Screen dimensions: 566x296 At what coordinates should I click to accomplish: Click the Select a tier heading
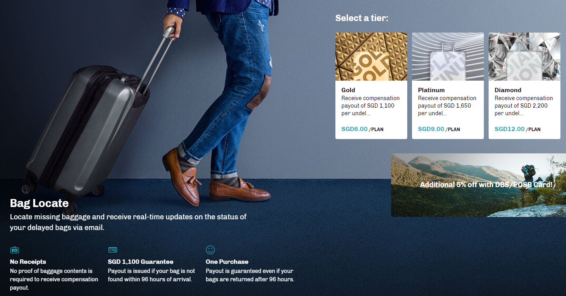click(362, 18)
